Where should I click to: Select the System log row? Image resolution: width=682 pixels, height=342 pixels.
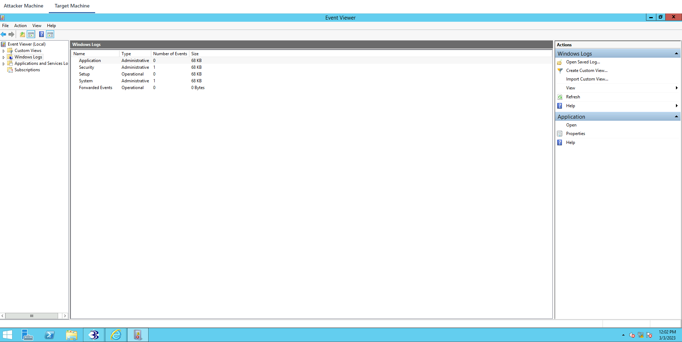click(311, 81)
